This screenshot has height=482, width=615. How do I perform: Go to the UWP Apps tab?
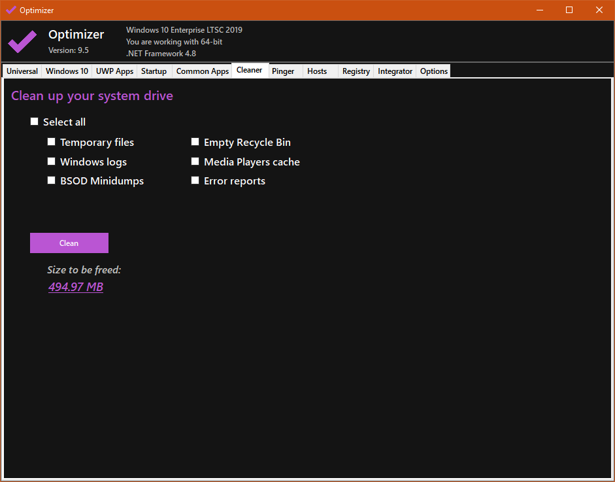click(114, 71)
